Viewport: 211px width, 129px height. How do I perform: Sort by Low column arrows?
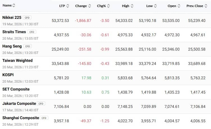click(x=155, y=6)
